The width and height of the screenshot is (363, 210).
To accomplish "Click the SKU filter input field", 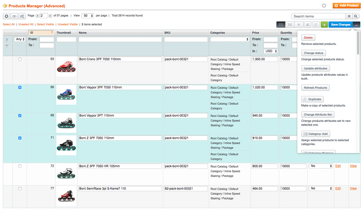I will click(x=186, y=40).
